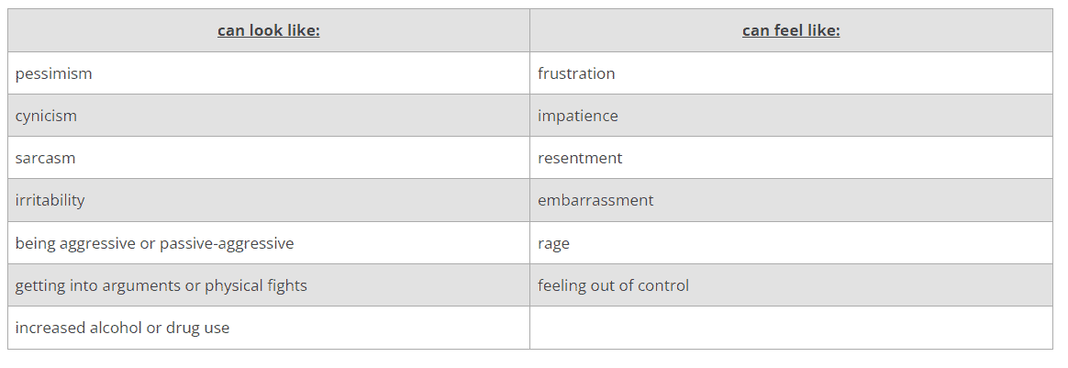The image size is (1068, 368).
Task: Click the 'can look like:' header
Action: [268, 30]
